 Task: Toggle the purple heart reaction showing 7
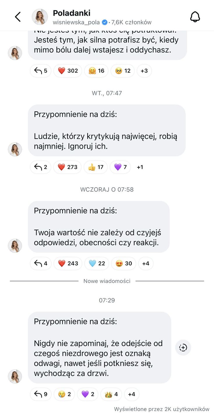pyautogui.click(x=120, y=167)
